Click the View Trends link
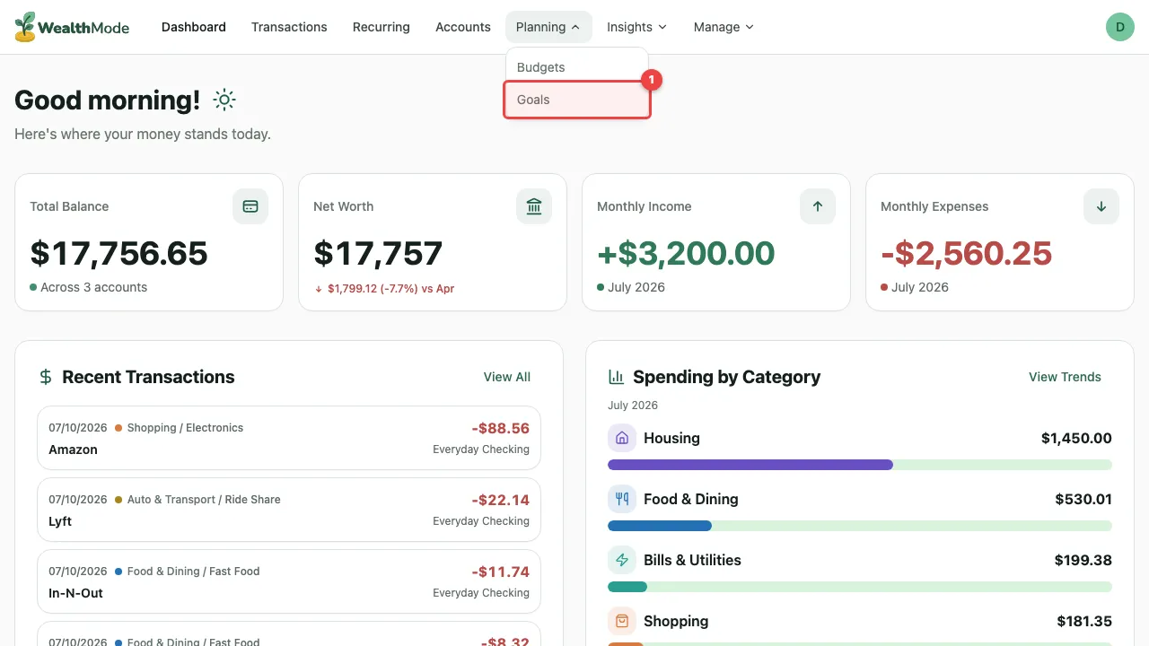1149x646 pixels. point(1065,377)
